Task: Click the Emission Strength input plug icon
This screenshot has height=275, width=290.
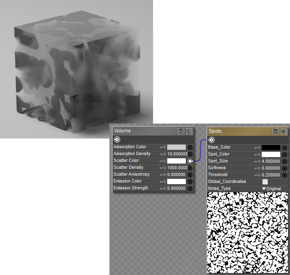Action: 190,188
